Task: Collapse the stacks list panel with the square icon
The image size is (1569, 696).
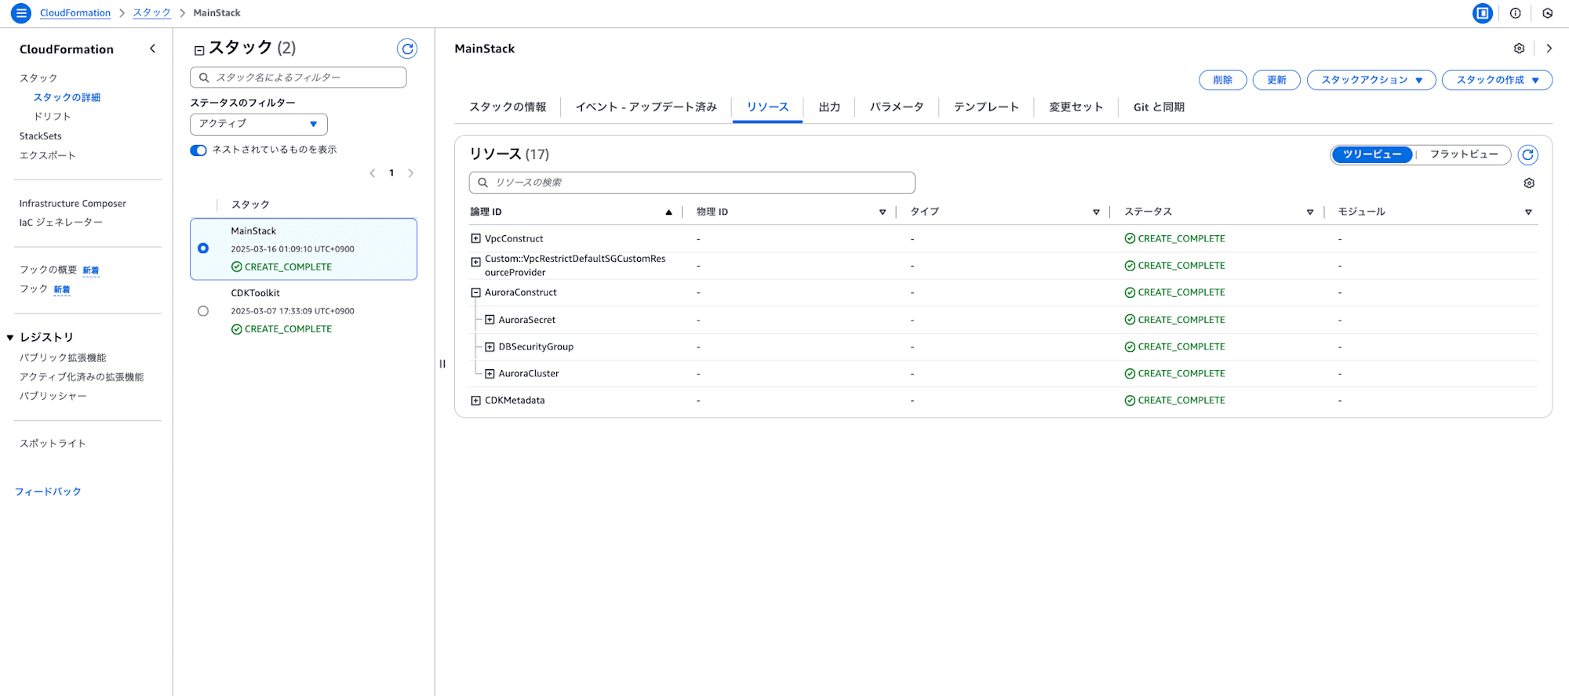Action: pyautogui.click(x=199, y=50)
